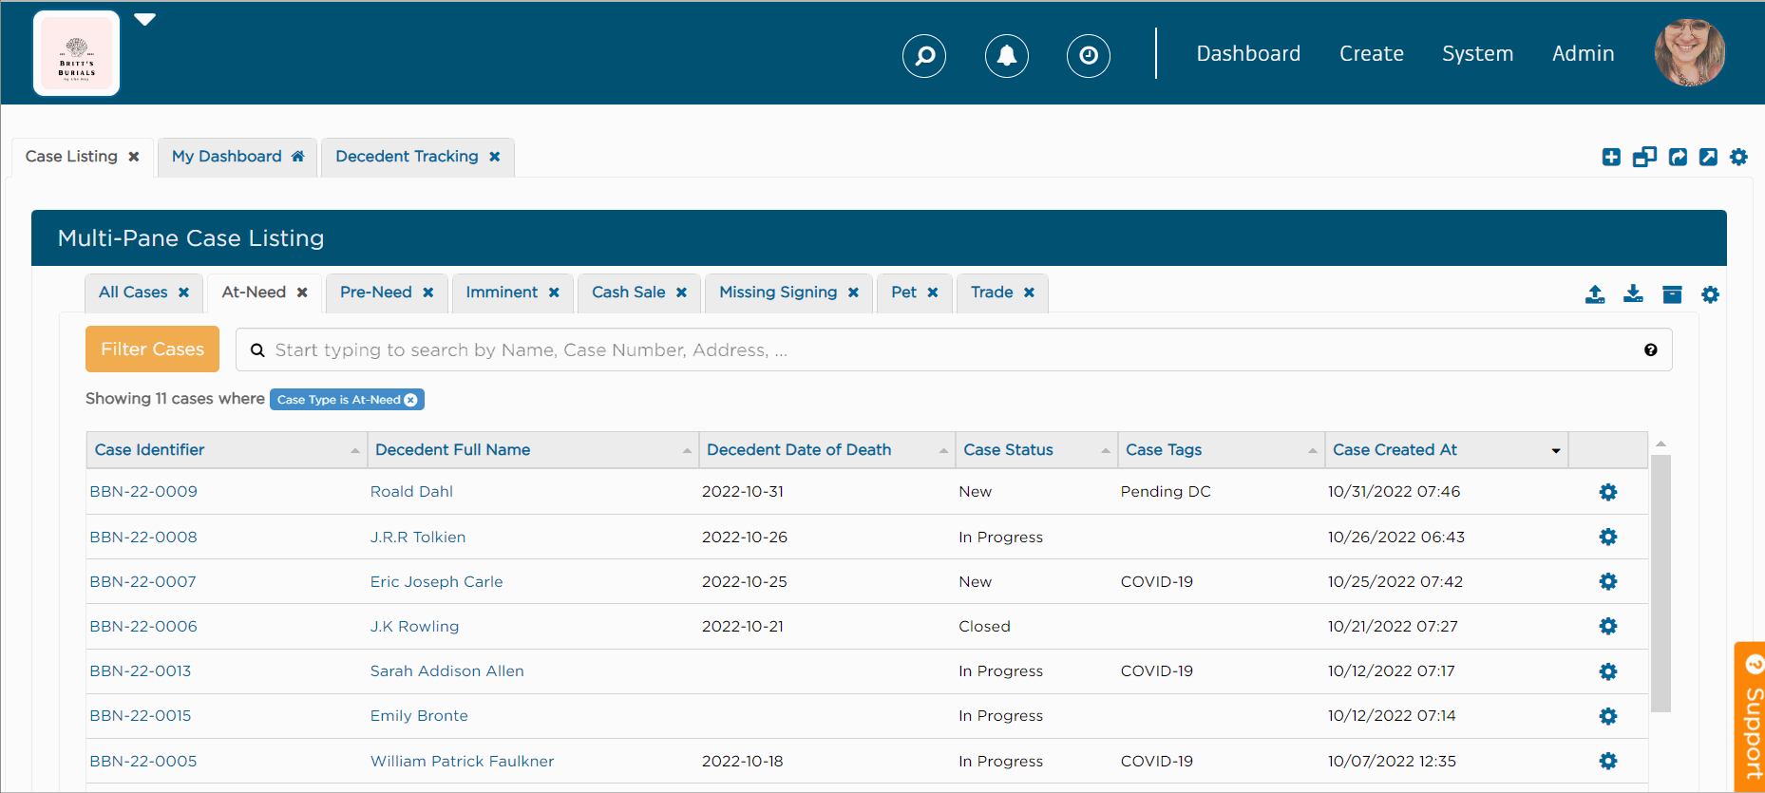Click the add new tab plus icon

click(1611, 158)
